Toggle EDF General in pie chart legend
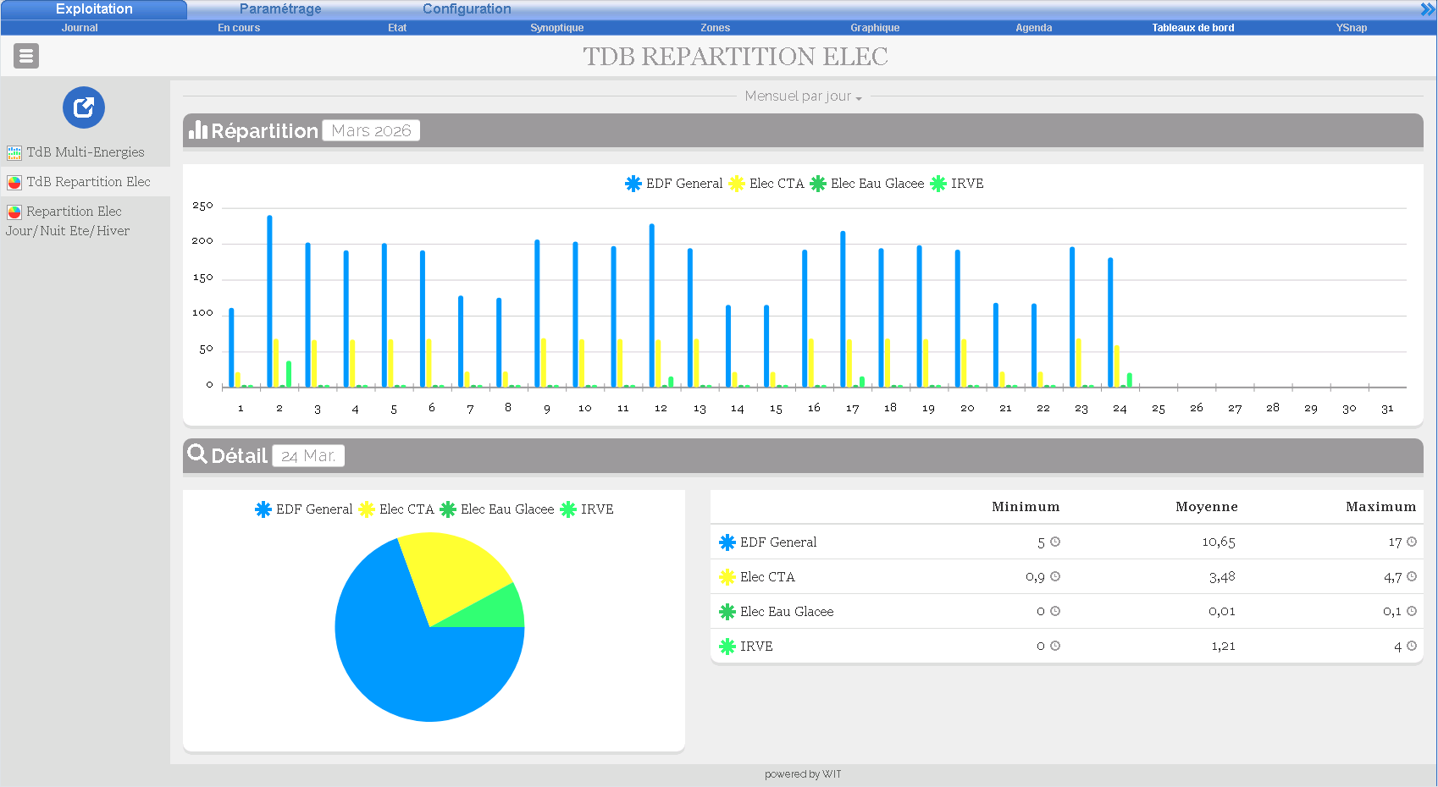This screenshot has width=1438, height=787. [x=304, y=509]
